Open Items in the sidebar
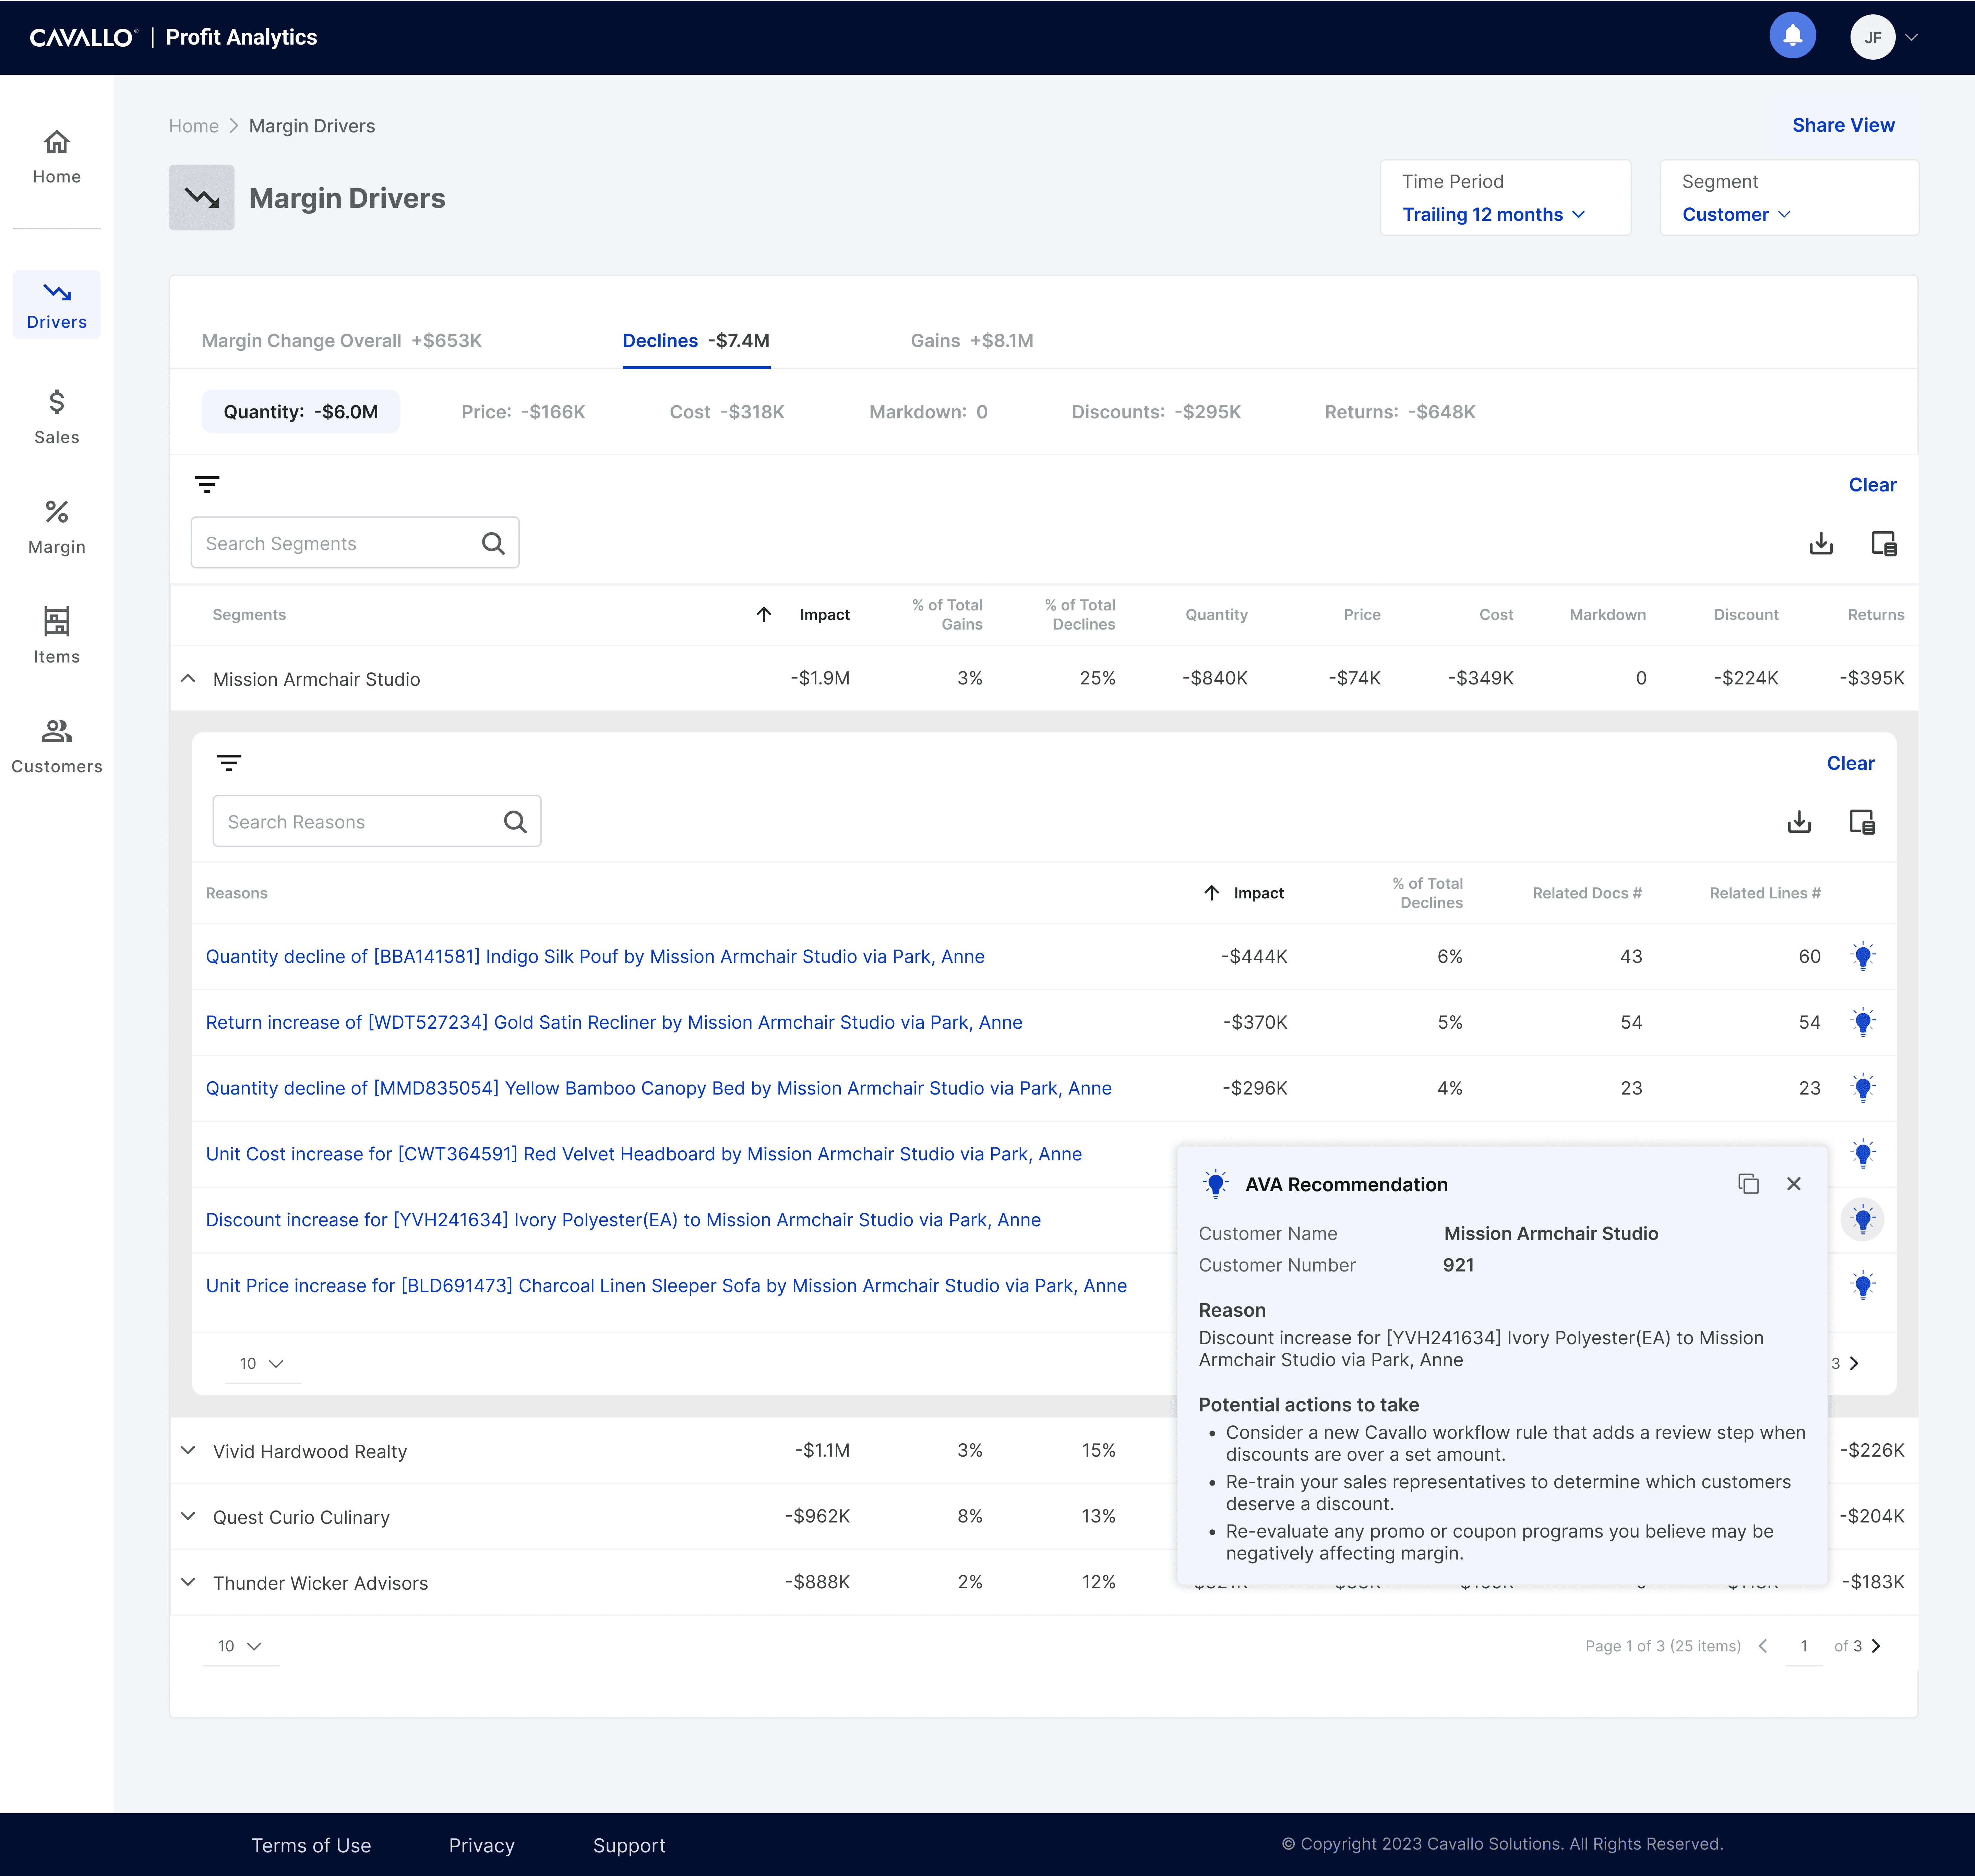Screen dimensions: 1975x1876 click(57, 636)
